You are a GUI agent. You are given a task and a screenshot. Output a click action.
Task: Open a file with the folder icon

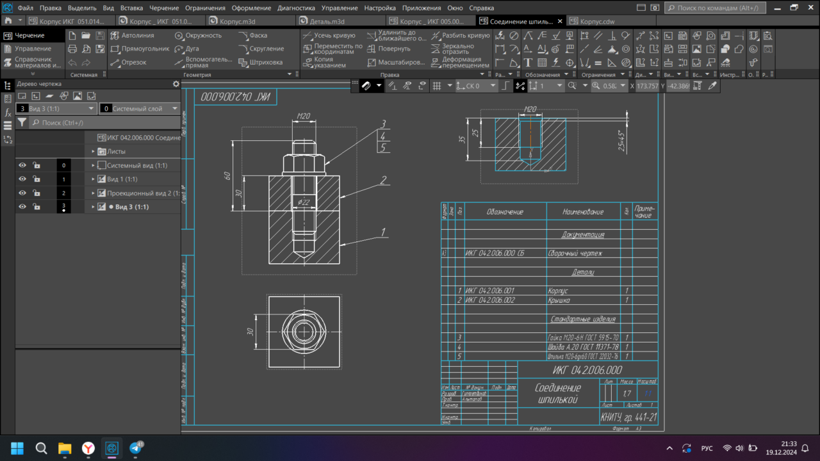(86, 35)
